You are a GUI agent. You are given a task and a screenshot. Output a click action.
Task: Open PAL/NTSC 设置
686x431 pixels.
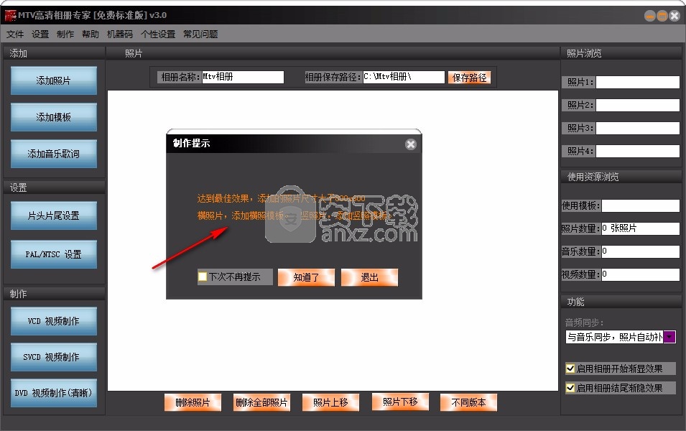53,254
